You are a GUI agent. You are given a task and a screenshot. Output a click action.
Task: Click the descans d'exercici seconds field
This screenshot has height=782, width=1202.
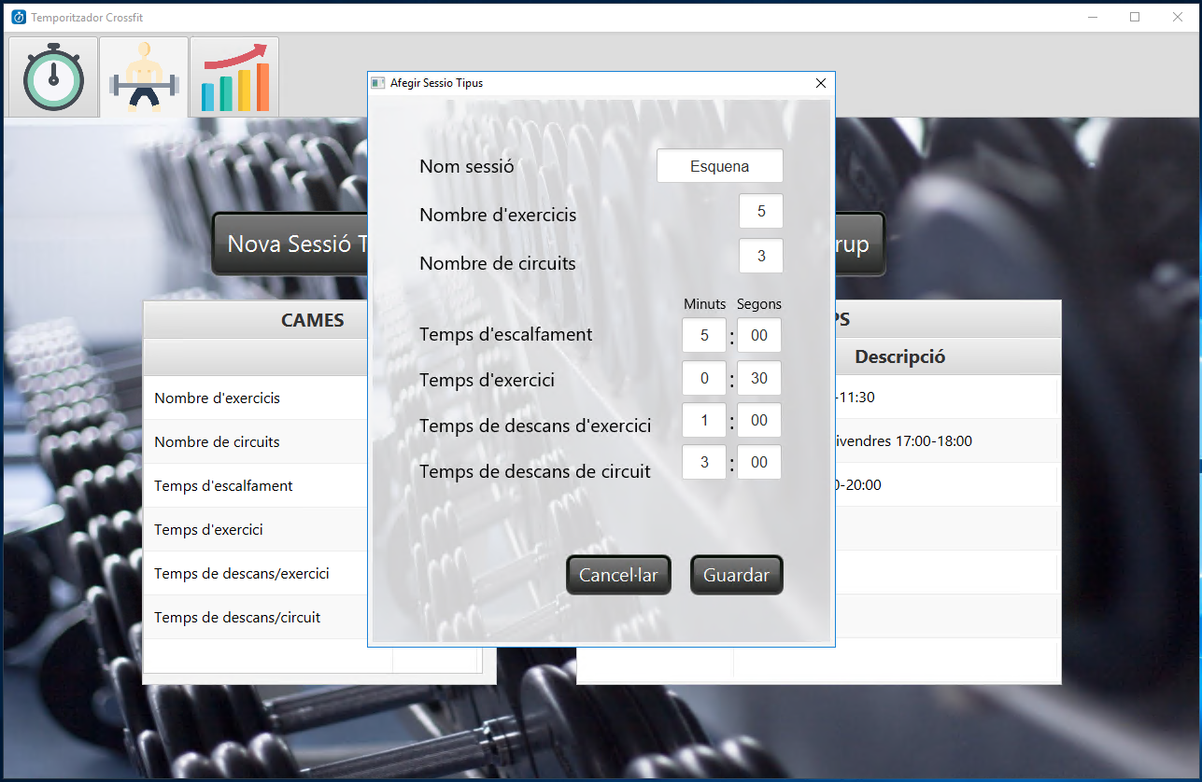[759, 420]
